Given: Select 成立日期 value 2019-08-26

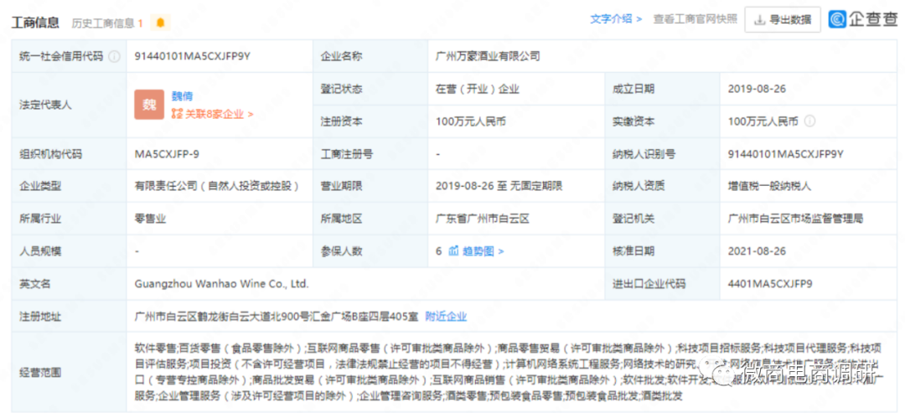Looking at the screenshot, I should click(757, 90).
